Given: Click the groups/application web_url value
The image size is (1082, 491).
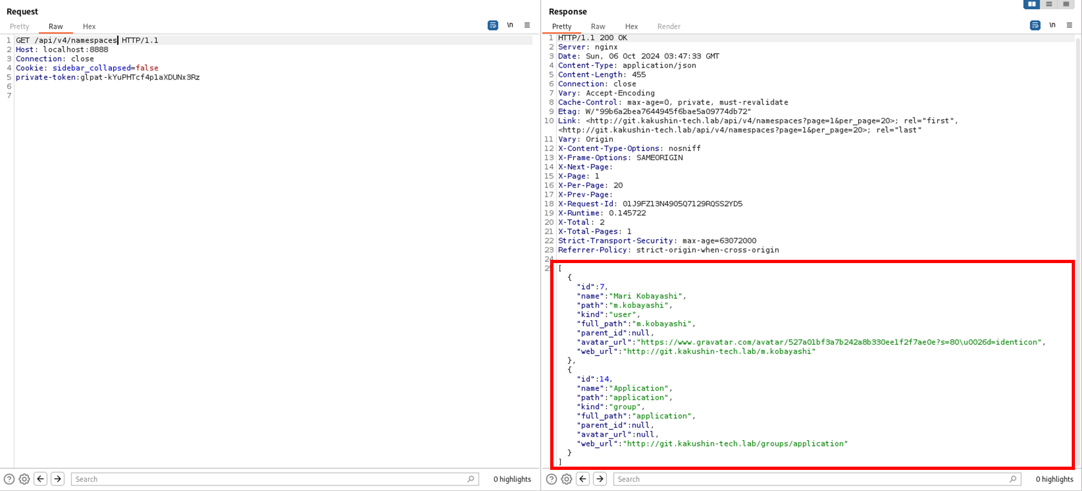Looking at the screenshot, I should 735,443.
